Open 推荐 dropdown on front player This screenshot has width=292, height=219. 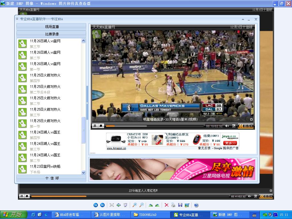246,126
